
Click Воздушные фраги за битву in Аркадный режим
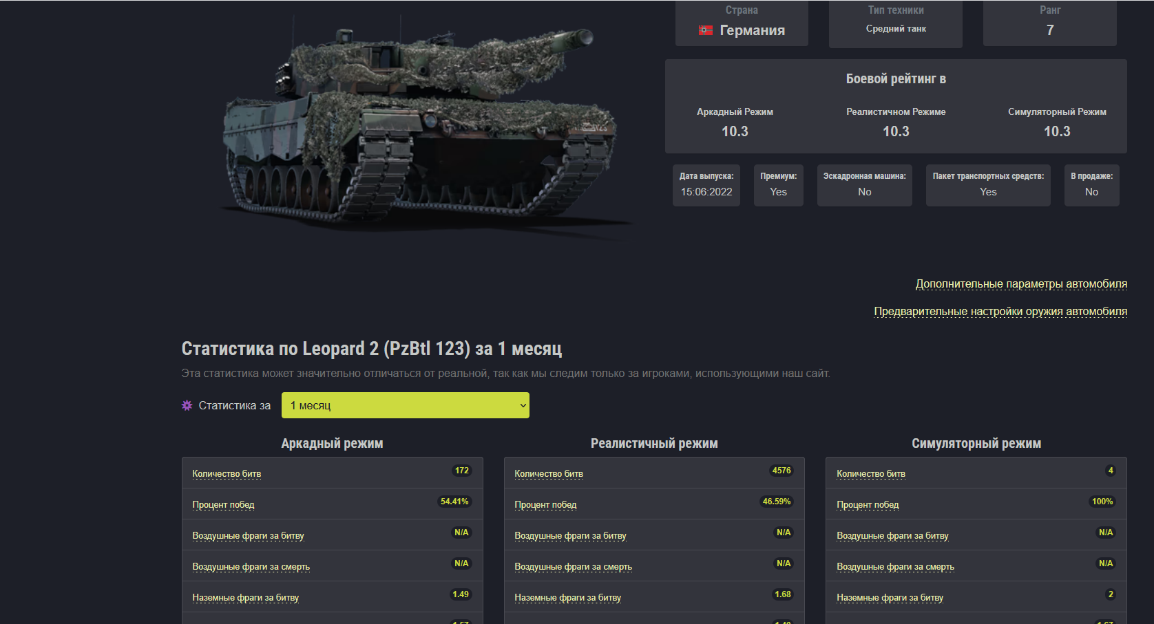(x=248, y=536)
